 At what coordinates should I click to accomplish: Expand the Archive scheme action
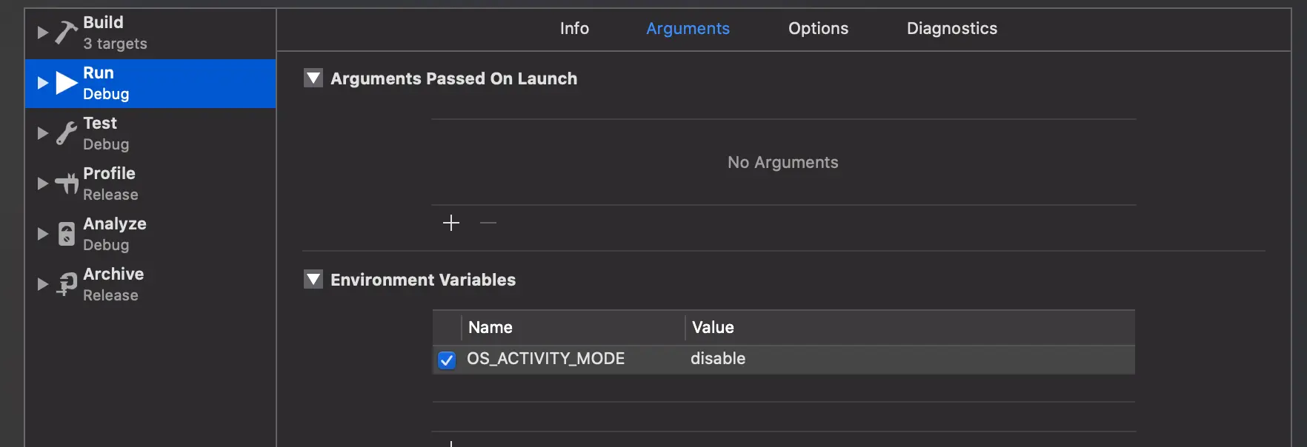click(x=43, y=284)
